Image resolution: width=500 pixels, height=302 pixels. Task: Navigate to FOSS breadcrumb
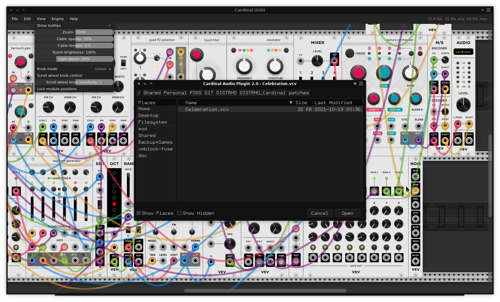(195, 93)
